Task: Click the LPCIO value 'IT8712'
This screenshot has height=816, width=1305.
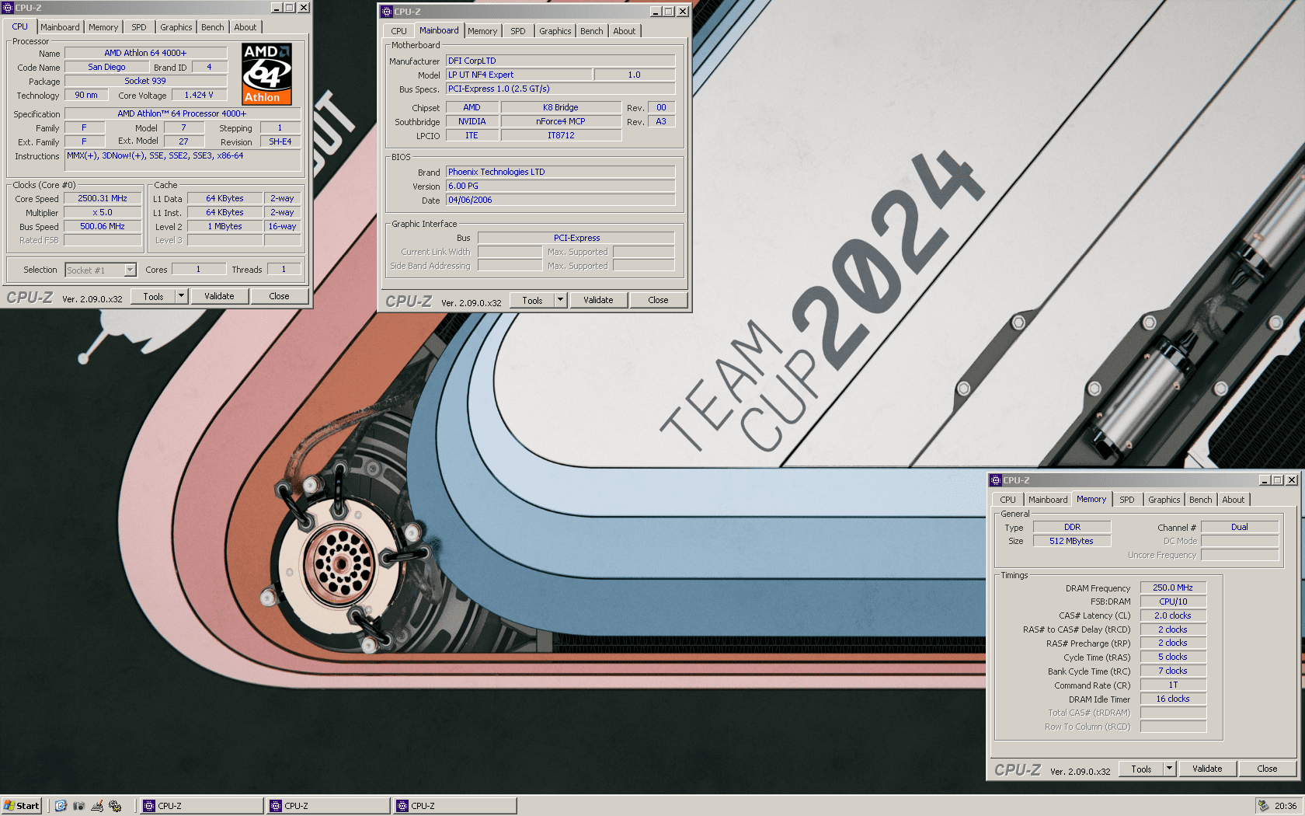Action: (561, 135)
